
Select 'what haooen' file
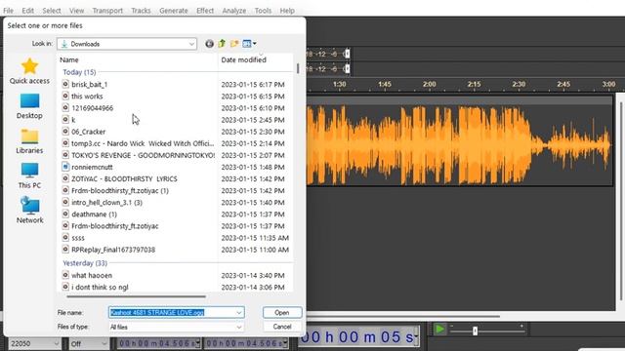92,275
